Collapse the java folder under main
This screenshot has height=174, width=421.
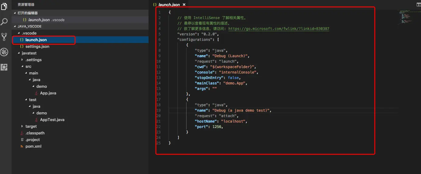click(x=29, y=80)
